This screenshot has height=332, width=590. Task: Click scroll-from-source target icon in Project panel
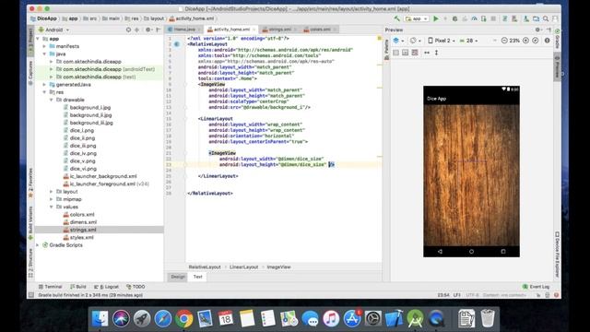coord(128,30)
